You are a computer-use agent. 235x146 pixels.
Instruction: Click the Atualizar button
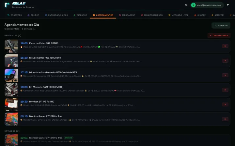click(221, 26)
